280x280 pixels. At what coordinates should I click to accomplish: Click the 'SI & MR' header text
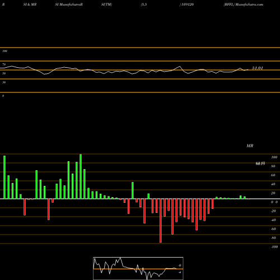coord(30,4)
